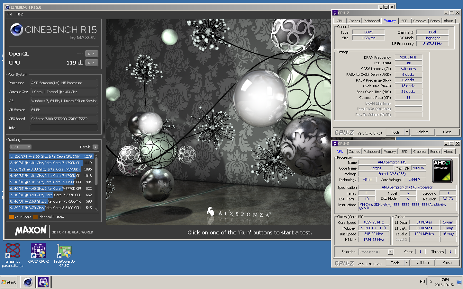Open TechPowerUp GPU-Z desktop icon
The width and height of the screenshot is (463, 289).
tap(64, 255)
